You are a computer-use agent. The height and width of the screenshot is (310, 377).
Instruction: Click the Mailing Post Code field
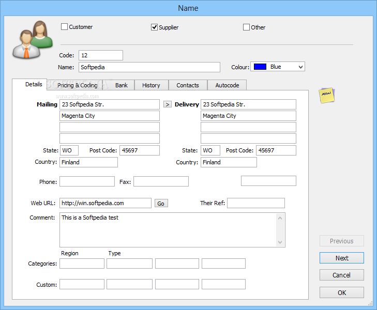[140, 150]
